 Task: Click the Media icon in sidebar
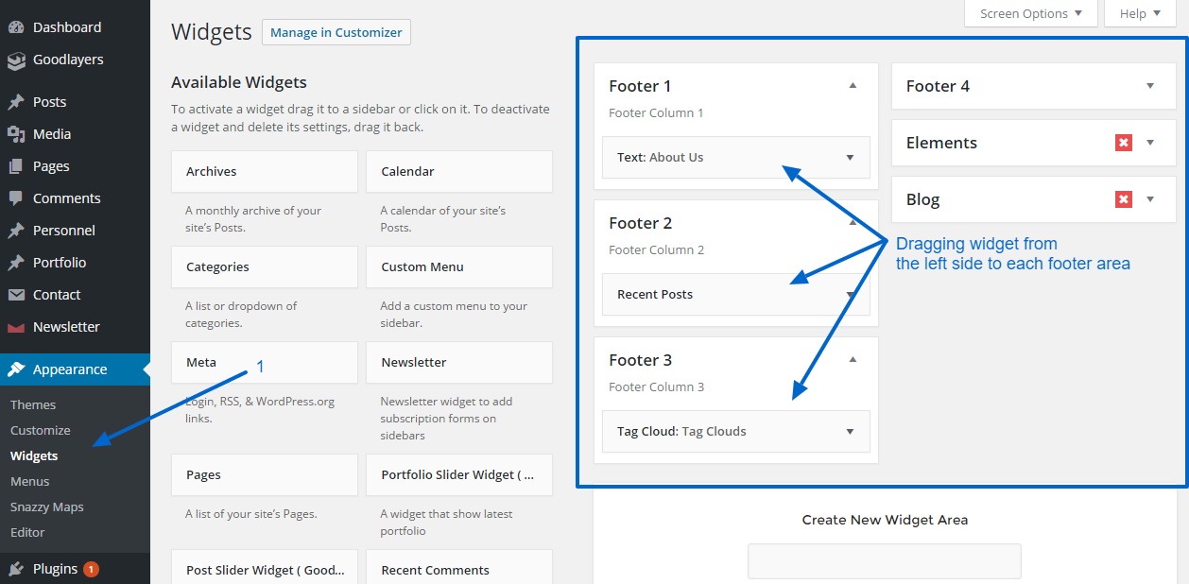pos(16,134)
